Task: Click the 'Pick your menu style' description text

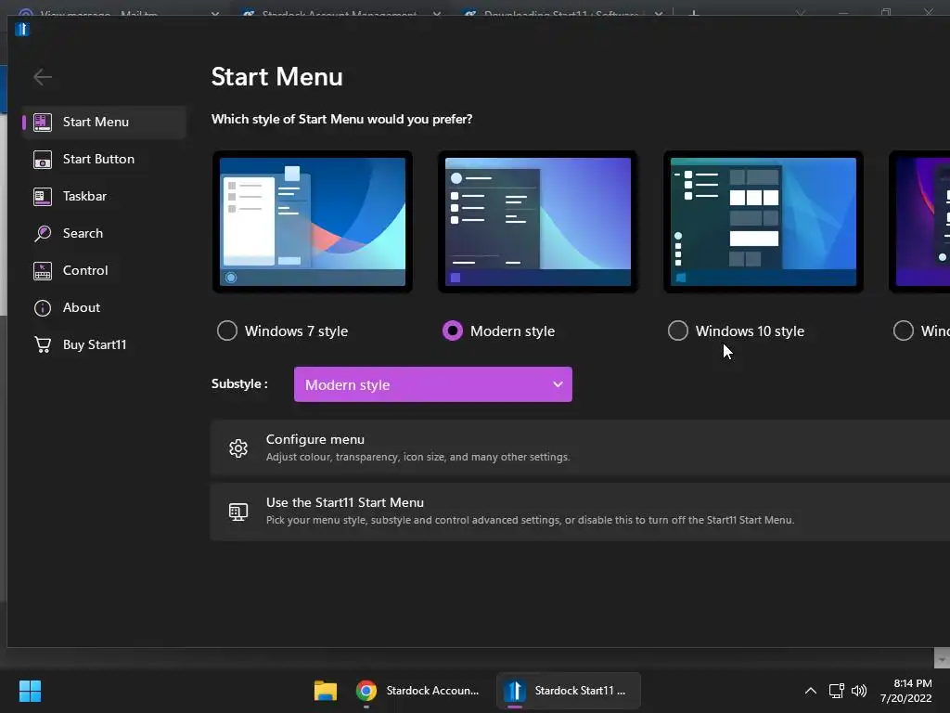Action: tap(530, 520)
